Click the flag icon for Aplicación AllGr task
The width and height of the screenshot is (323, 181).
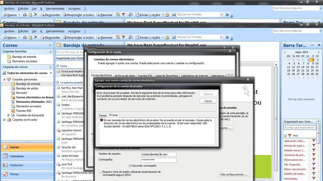(x=314, y=141)
